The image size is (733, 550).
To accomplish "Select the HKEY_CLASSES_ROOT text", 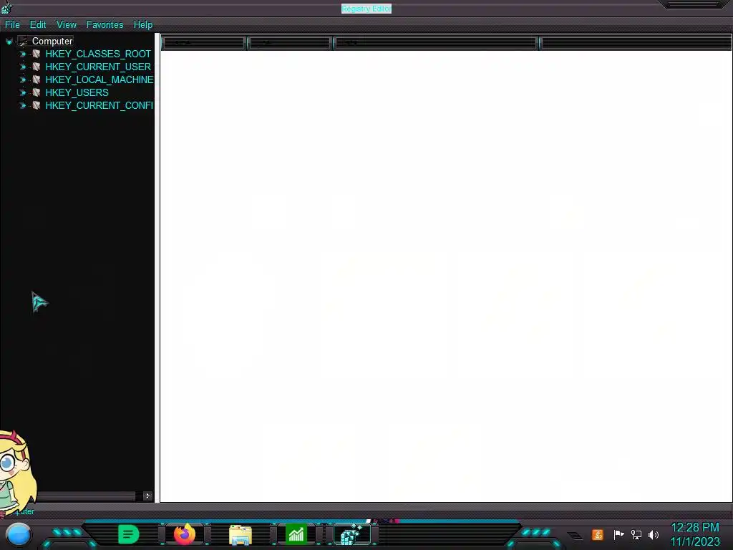I will tap(98, 54).
